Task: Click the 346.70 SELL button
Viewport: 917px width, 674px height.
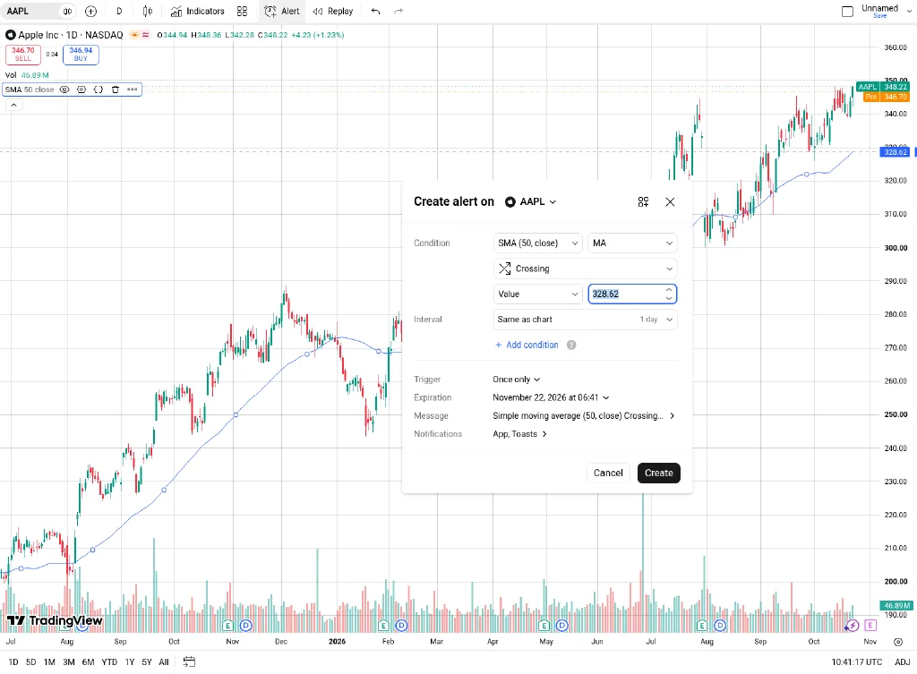Action: point(22,55)
